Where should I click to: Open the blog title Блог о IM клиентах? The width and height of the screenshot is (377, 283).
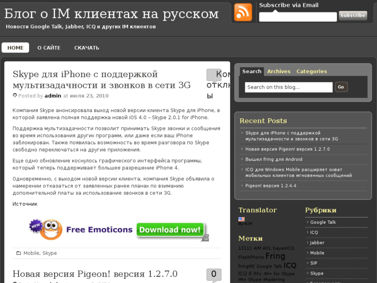pyautogui.click(x=111, y=14)
